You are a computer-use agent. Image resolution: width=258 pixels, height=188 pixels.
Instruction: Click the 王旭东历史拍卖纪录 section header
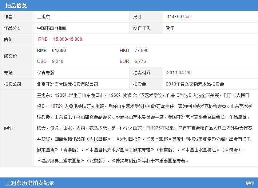(x=30, y=183)
